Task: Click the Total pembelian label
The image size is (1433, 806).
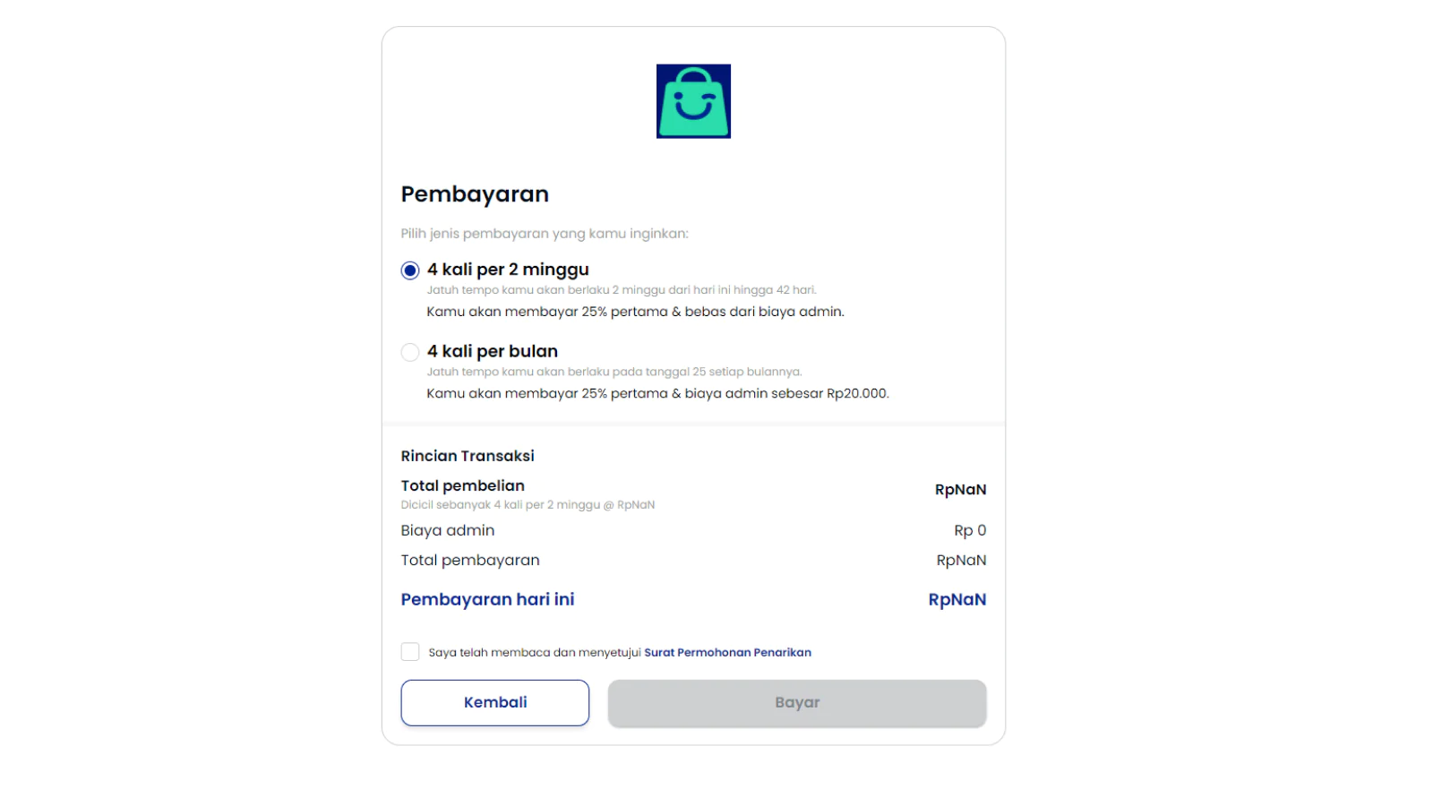Action: (x=463, y=485)
